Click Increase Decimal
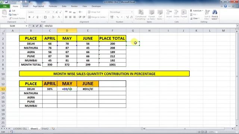 [x=127, y=17]
